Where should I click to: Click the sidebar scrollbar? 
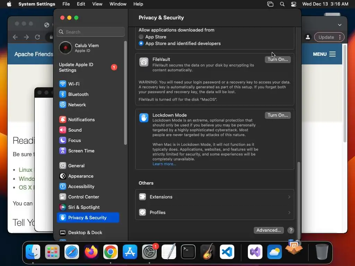[125, 93]
